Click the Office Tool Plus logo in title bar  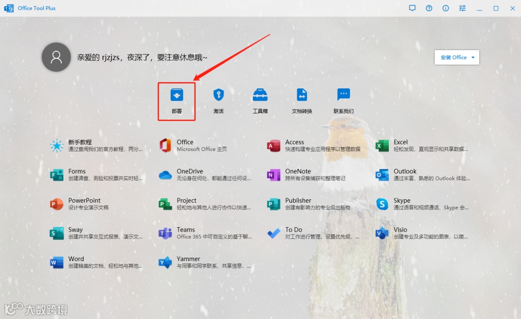click(x=9, y=8)
